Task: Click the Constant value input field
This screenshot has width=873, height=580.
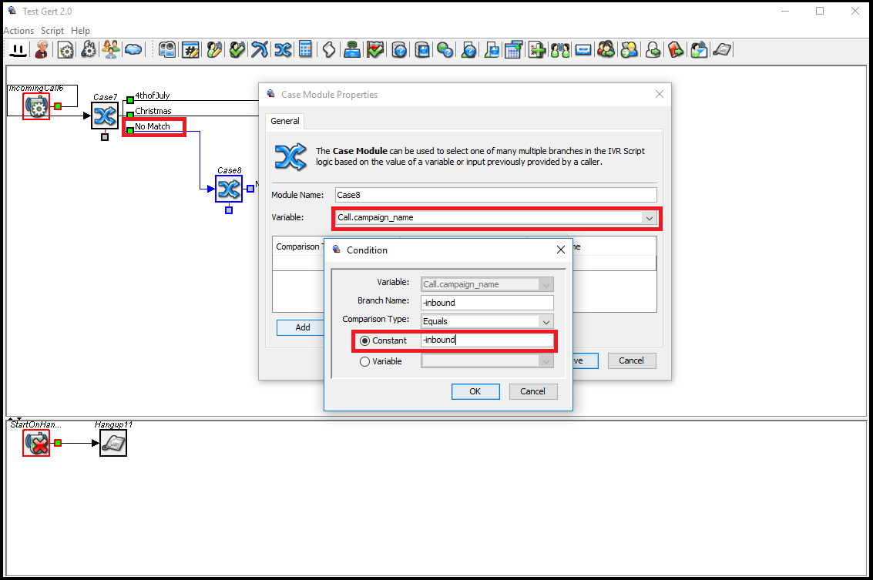Action: (487, 340)
